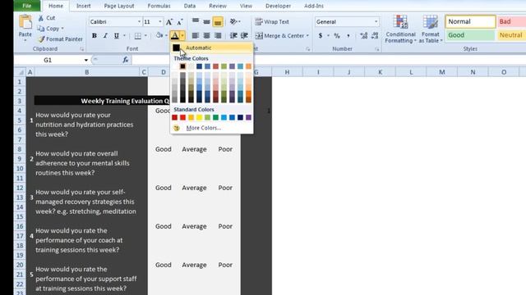Image resolution: width=526 pixels, height=295 pixels.
Task: Click the Align Text Right icon
Action: [218, 35]
